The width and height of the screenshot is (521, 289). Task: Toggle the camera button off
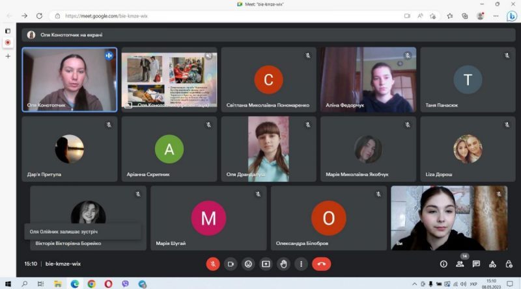pos(231,264)
